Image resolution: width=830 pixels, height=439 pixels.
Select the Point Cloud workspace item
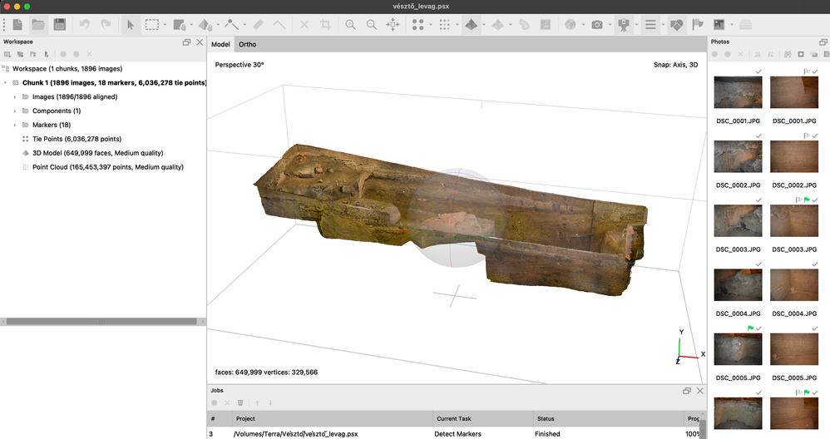pos(107,167)
